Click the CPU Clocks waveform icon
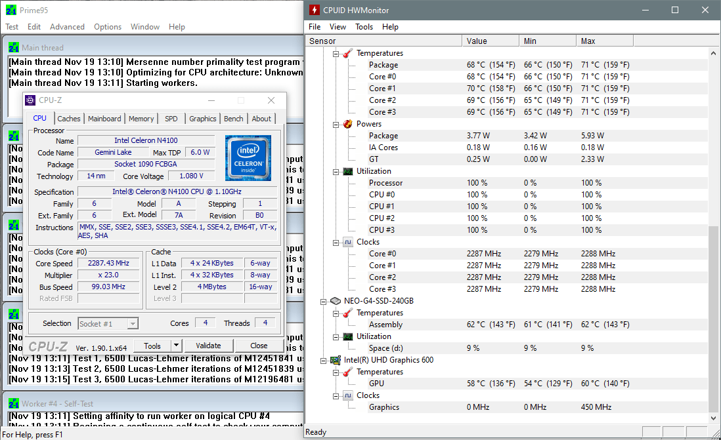Viewport: 721px width, 440px height. [x=348, y=242]
